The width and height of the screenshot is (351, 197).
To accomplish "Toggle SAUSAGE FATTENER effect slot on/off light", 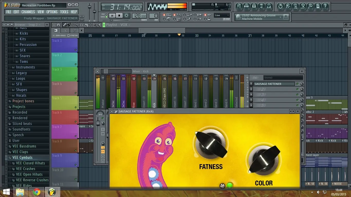I will [297, 84].
